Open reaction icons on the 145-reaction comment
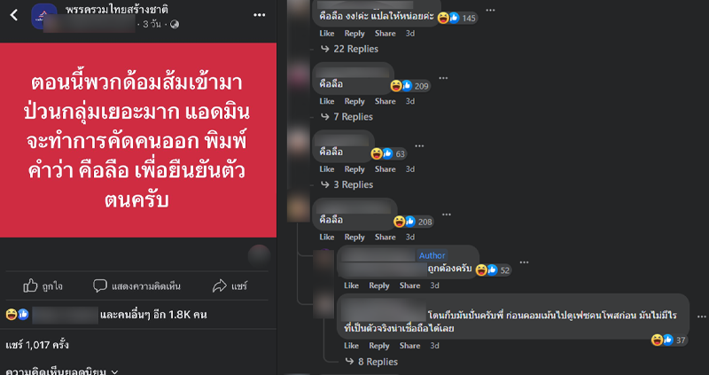The width and height of the screenshot is (709, 375). 448,18
